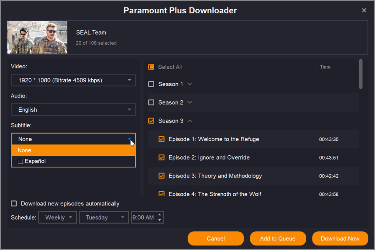The image size is (375, 250).
Task: Check the Season 1 checkbox
Action: click(x=151, y=84)
